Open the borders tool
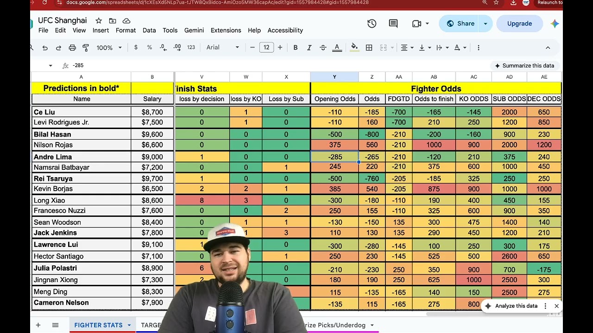Screen dimensions: 593x333 369,48
